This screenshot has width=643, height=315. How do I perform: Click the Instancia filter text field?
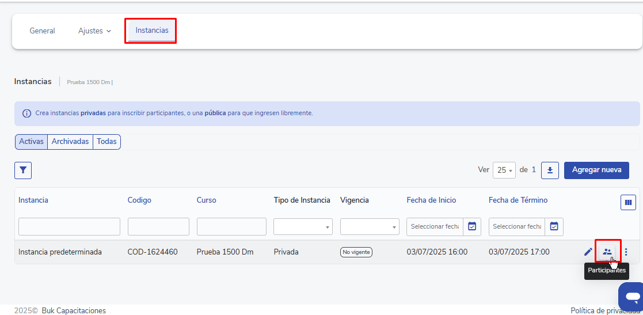click(69, 227)
